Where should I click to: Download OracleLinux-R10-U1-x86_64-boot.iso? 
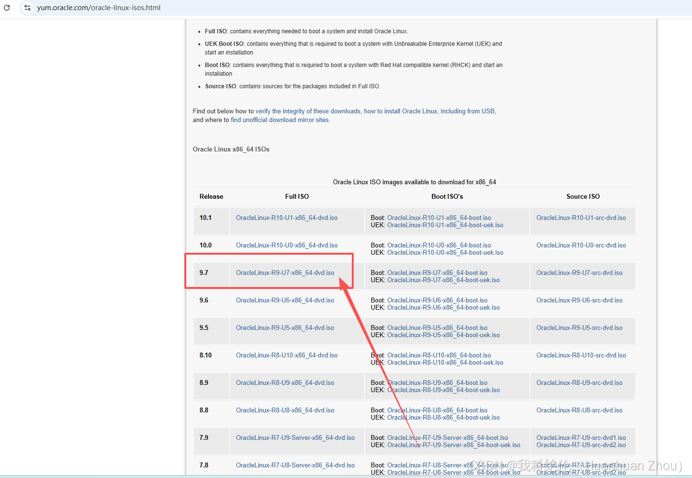point(439,218)
